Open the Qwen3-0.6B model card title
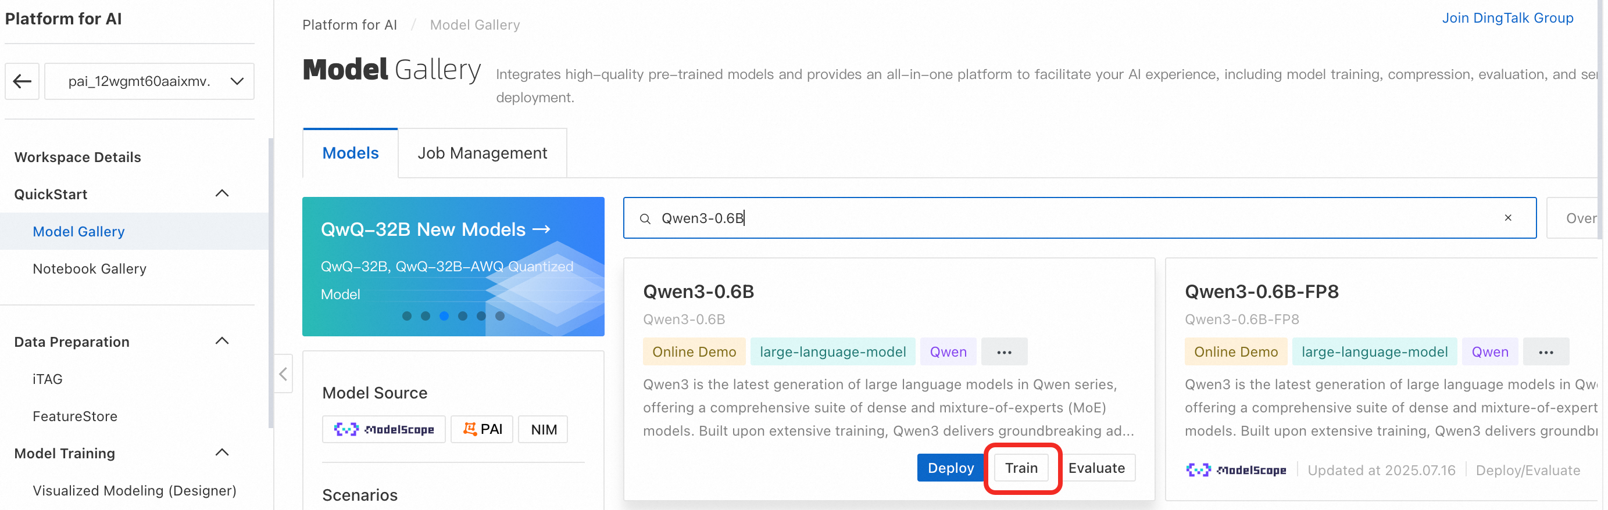The height and width of the screenshot is (510, 1608). (x=699, y=292)
